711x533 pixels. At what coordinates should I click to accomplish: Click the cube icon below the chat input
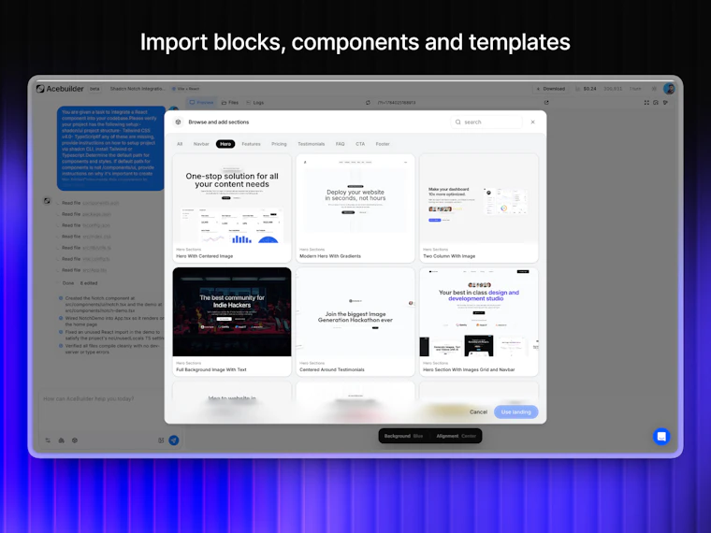(75, 440)
